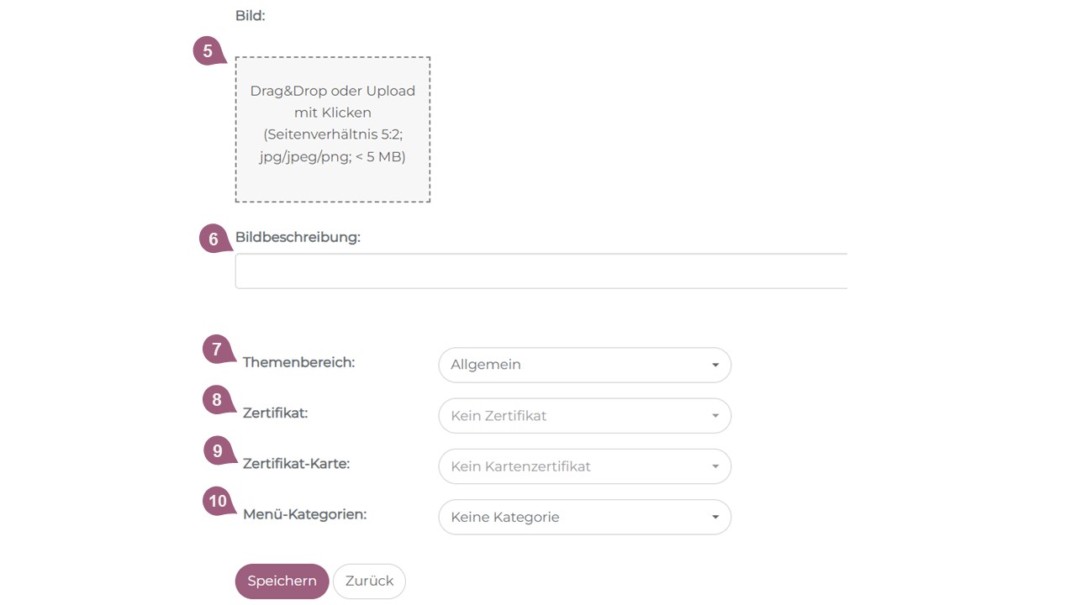Expand the Menü-Kategorien dropdown
This screenshot has height=605, width=1076.
[584, 517]
